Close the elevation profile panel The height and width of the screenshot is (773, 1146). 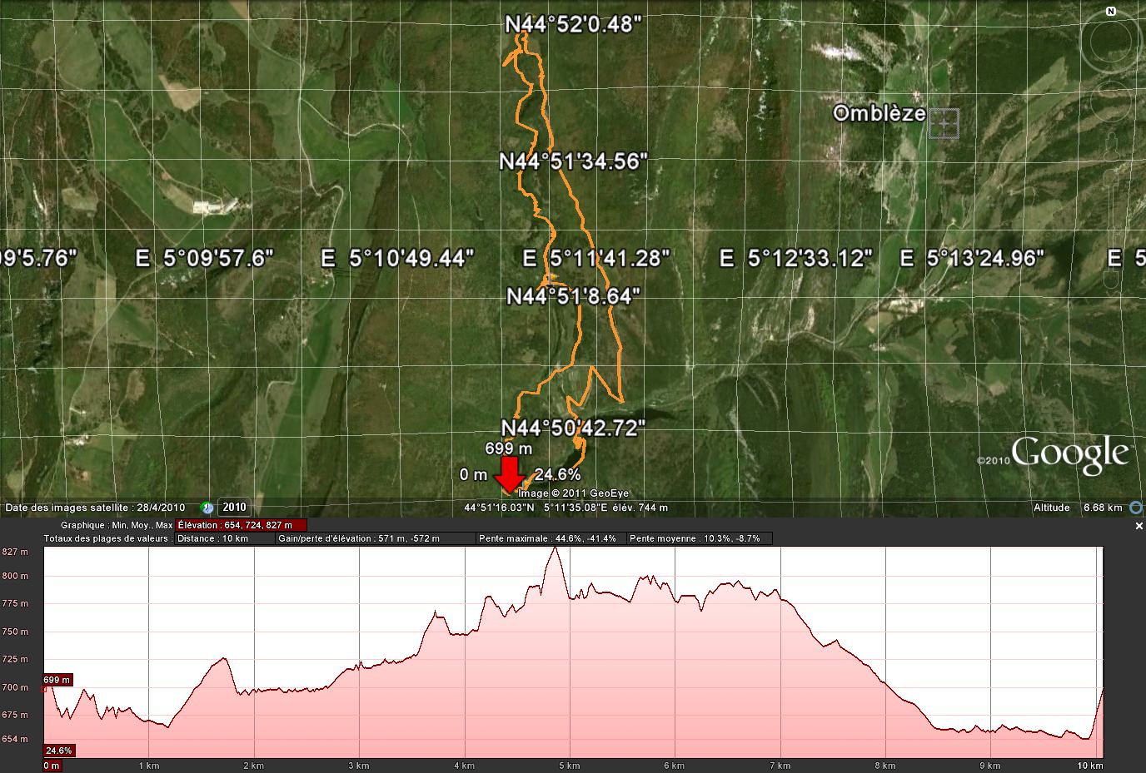pyautogui.click(x=1139, y=526)
